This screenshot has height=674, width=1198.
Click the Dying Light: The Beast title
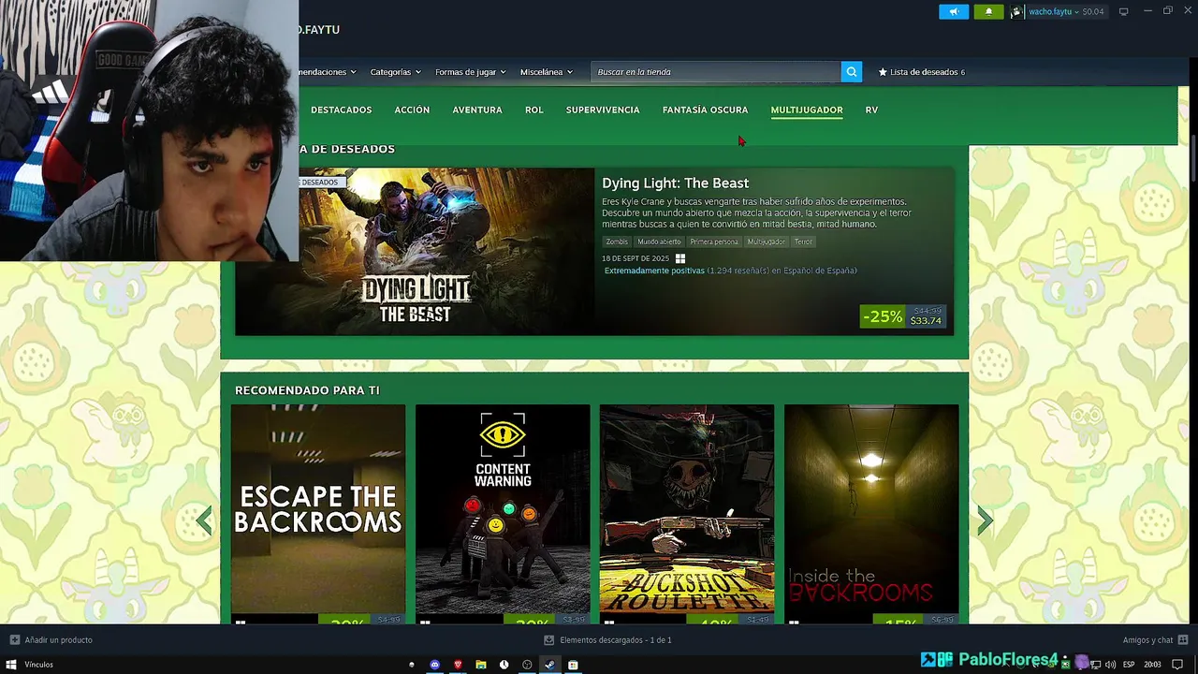tap(675, 183)
